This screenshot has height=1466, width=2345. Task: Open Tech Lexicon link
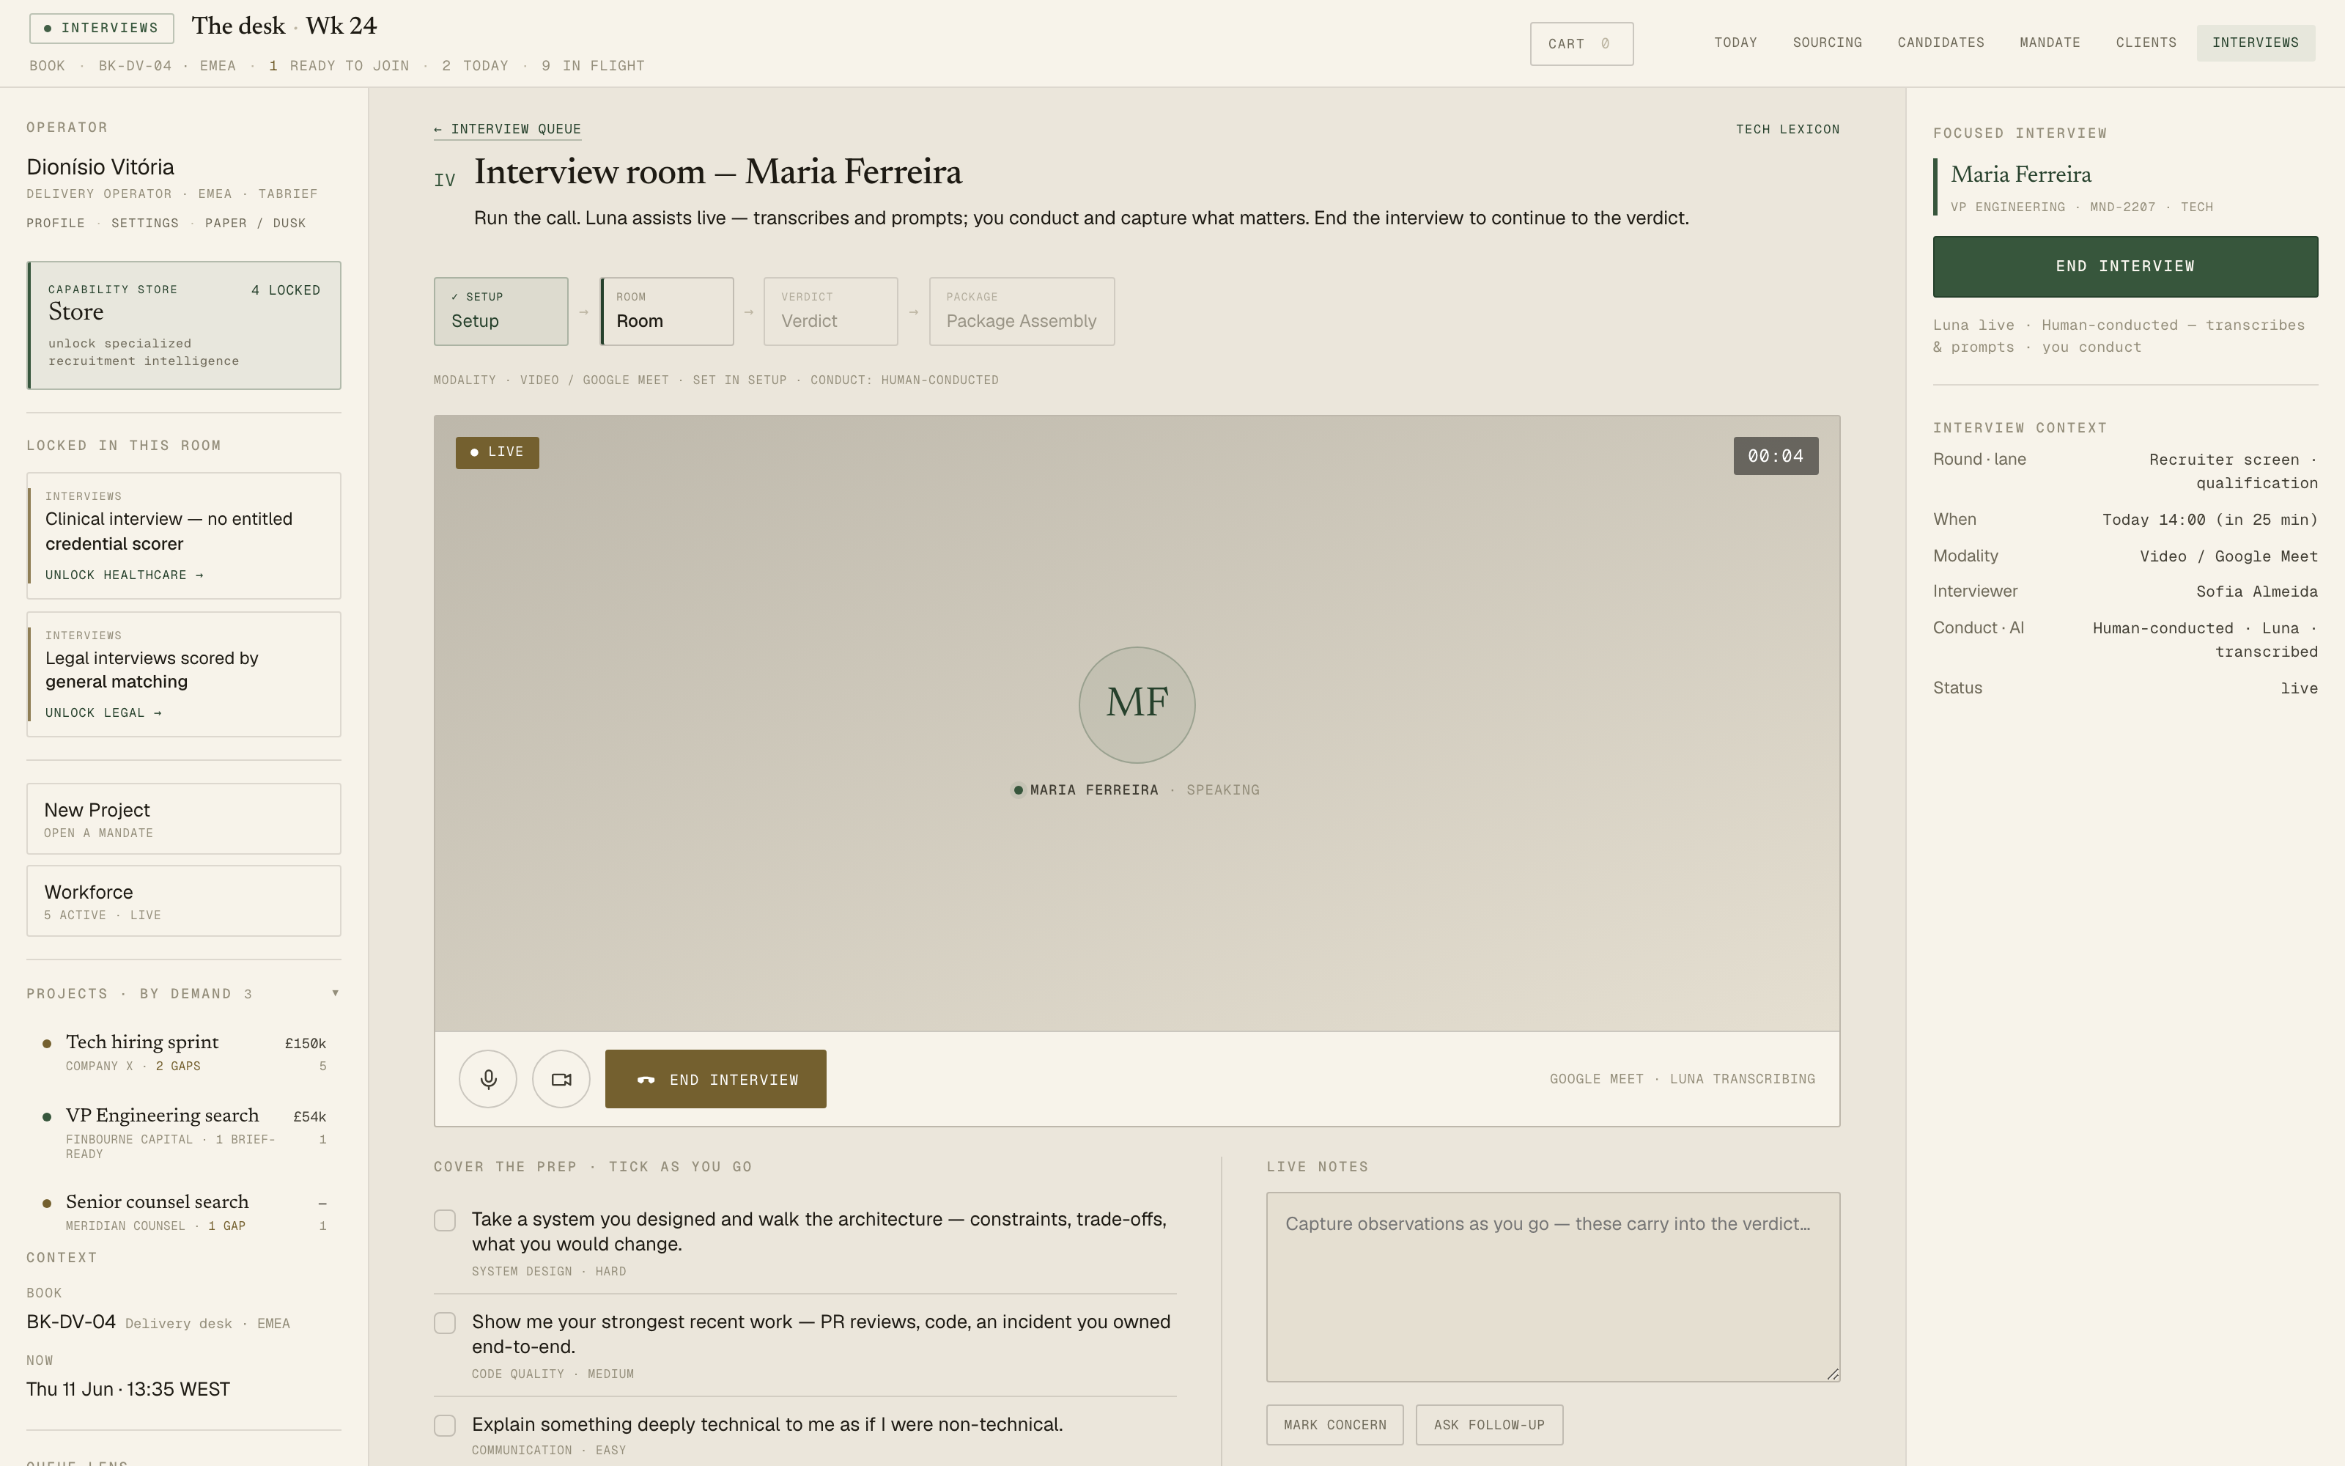pos(1788,129)
